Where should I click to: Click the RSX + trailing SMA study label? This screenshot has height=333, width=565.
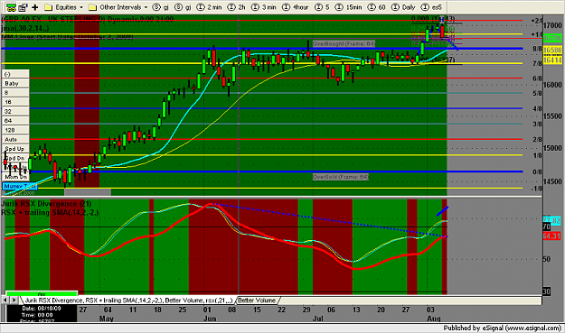pos(50,213)
